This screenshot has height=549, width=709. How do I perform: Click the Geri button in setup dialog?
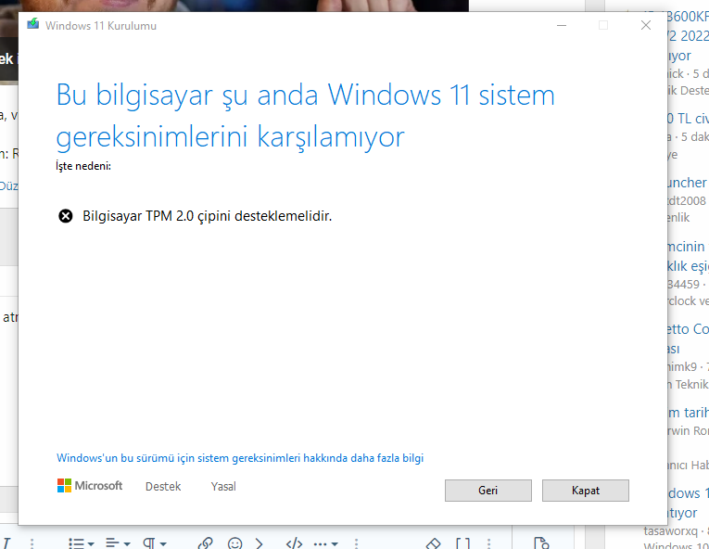487,491
